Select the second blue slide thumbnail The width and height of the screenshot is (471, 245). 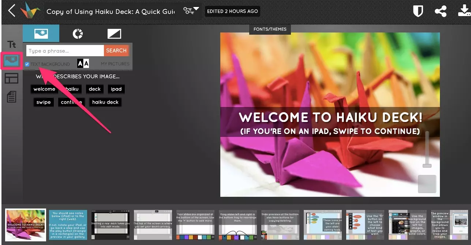tap(68, 225)
